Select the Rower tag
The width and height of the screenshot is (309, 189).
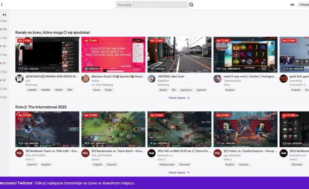click(163, 90)
